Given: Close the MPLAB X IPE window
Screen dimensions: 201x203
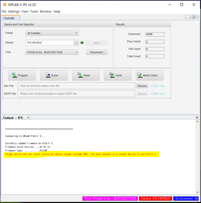Looking at the screenshot, I should click(x=194, y=5).
